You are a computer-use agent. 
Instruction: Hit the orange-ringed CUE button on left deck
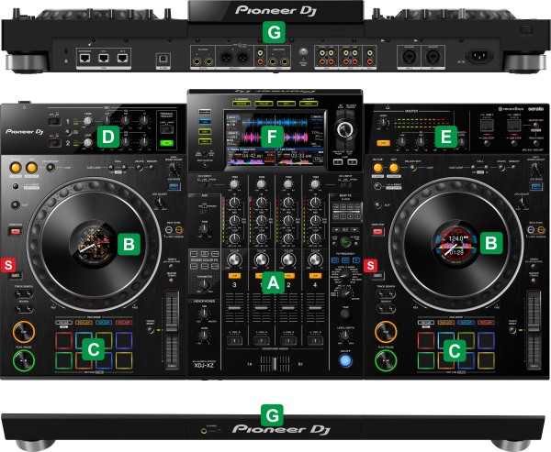[24, 331]
